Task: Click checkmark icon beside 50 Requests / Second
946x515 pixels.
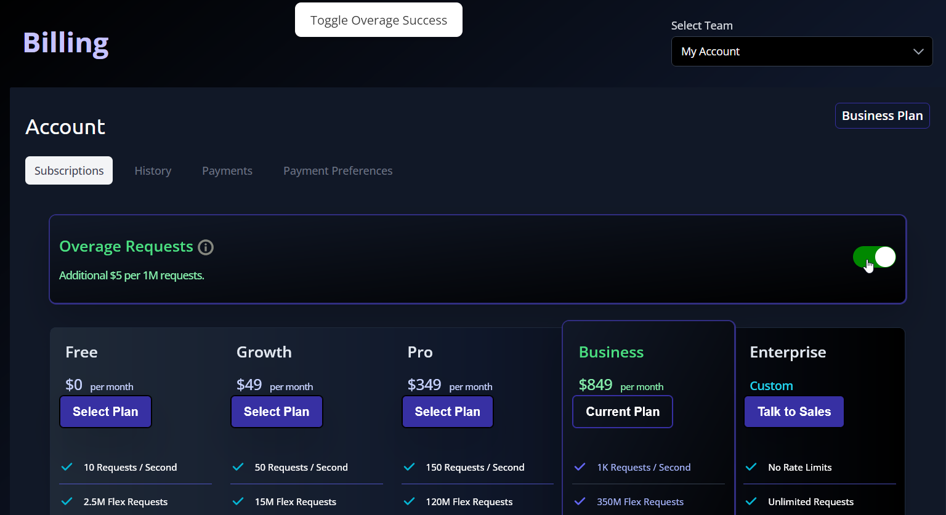Action: pos(238,467)
